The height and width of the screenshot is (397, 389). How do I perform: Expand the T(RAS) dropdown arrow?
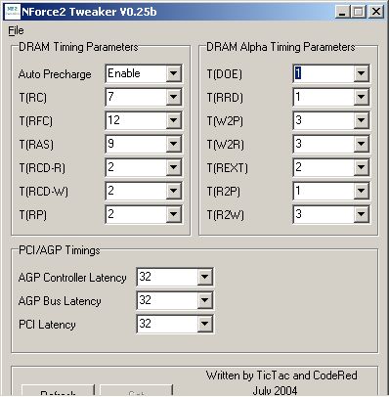coord(173,144)
